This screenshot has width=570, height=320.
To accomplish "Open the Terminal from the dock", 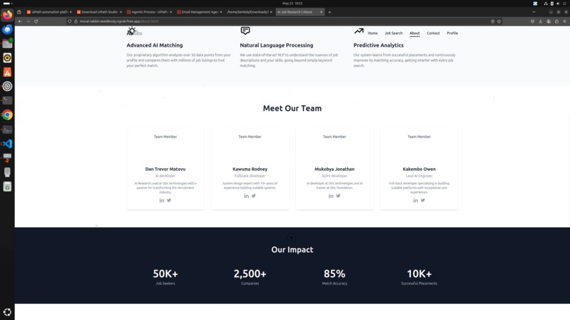I will (7, 100).
